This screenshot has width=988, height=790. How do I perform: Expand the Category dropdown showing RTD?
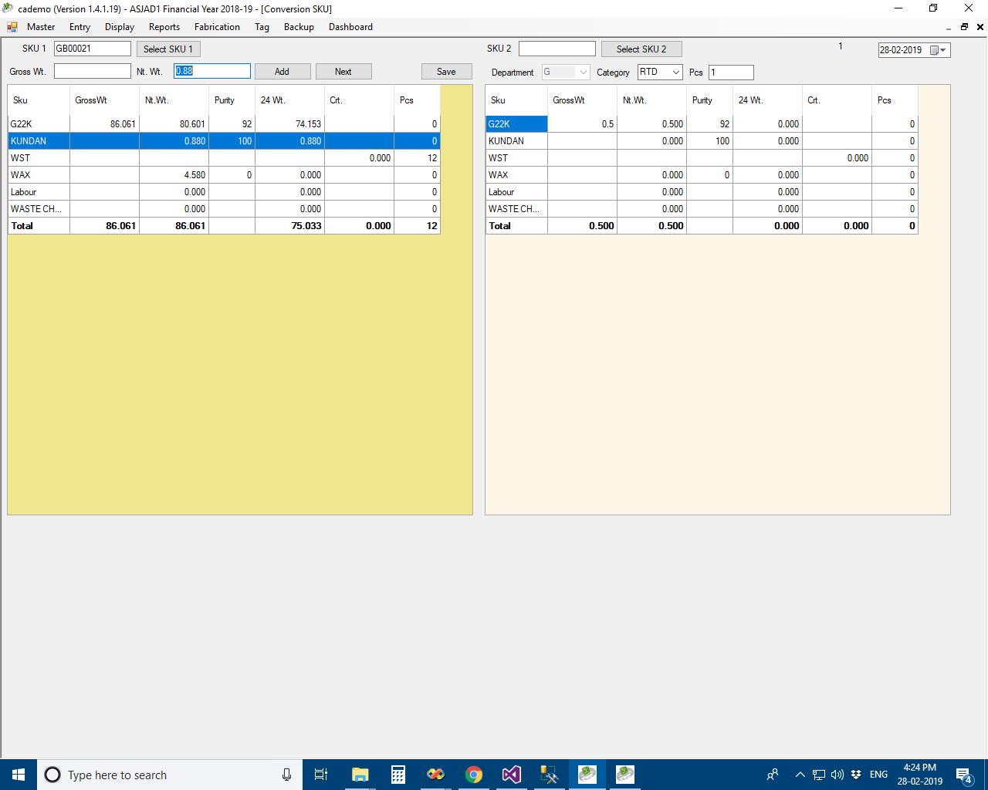click(675, 73)
